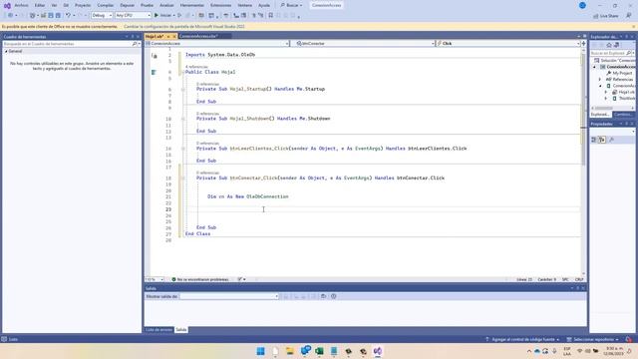The height and width of the screenshot is (359, 638).
Task: Click the Save All toolbar icon
Action: coord(58,16)
